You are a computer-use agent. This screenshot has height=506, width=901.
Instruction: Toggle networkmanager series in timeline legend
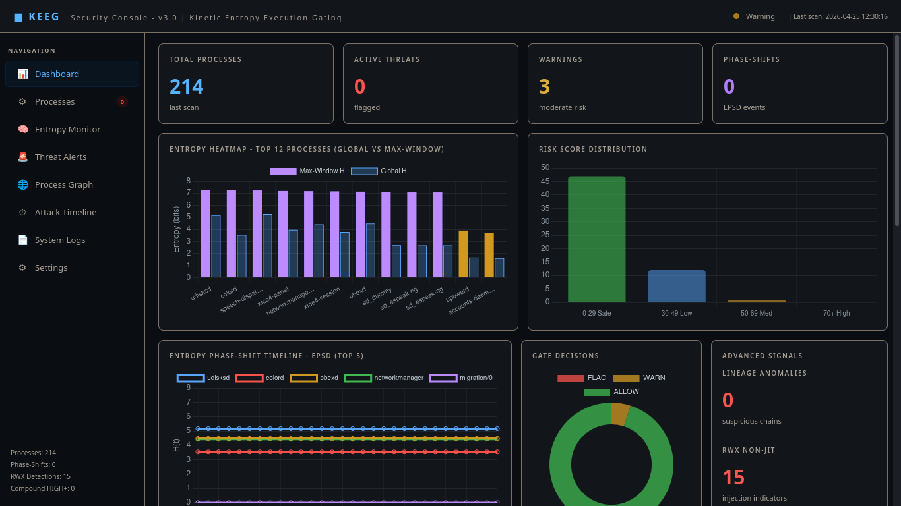pos(384,378)
